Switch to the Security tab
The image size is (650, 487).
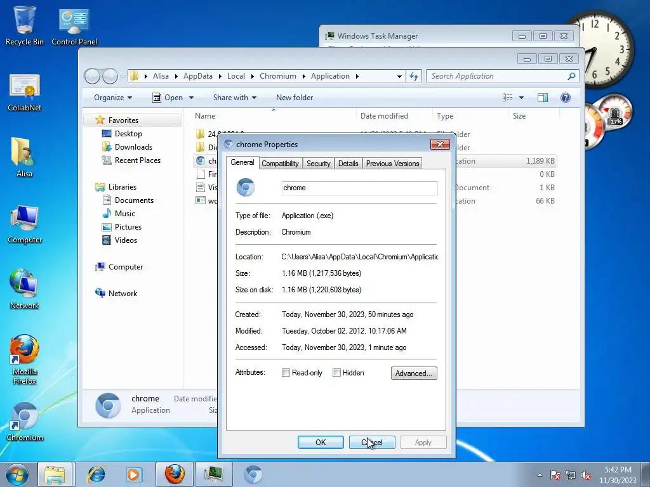point(319,164)
